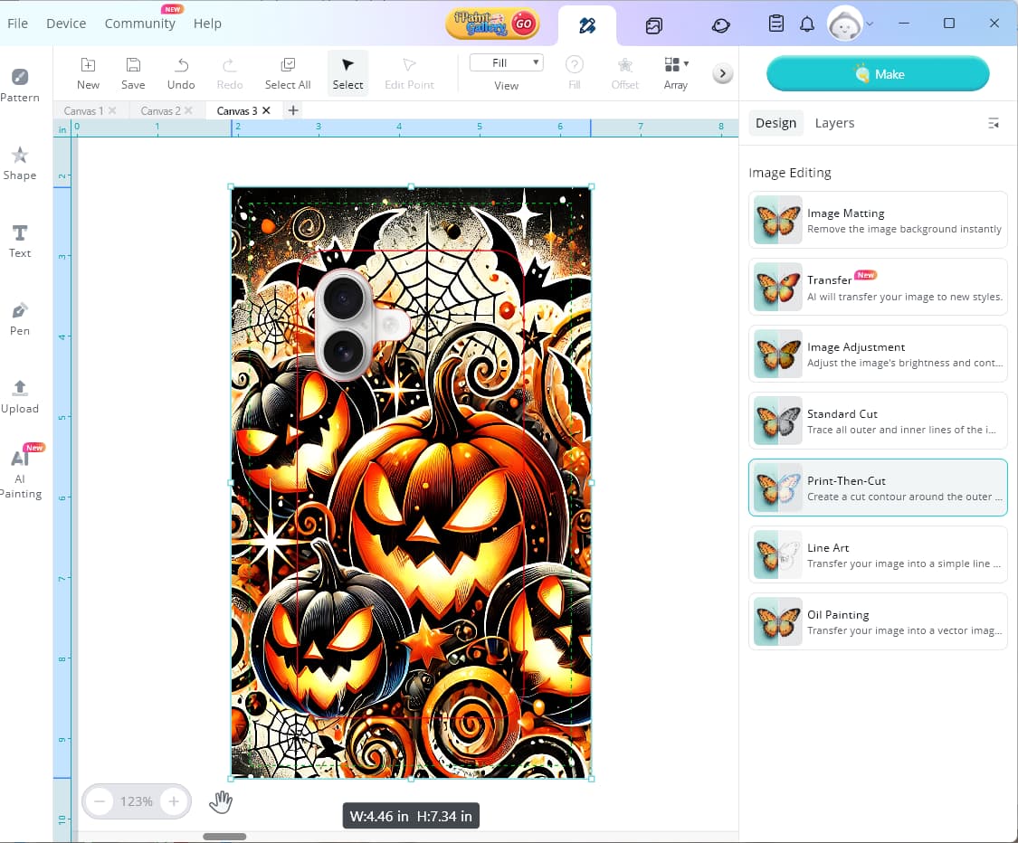Expand the Array dropdown arrow
This screenshot has width=1018, height=843.
[x=686, y=63]
